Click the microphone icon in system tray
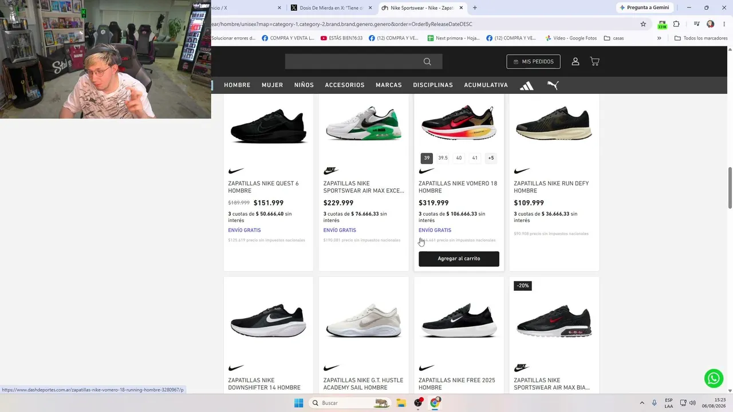 point(655,403)
